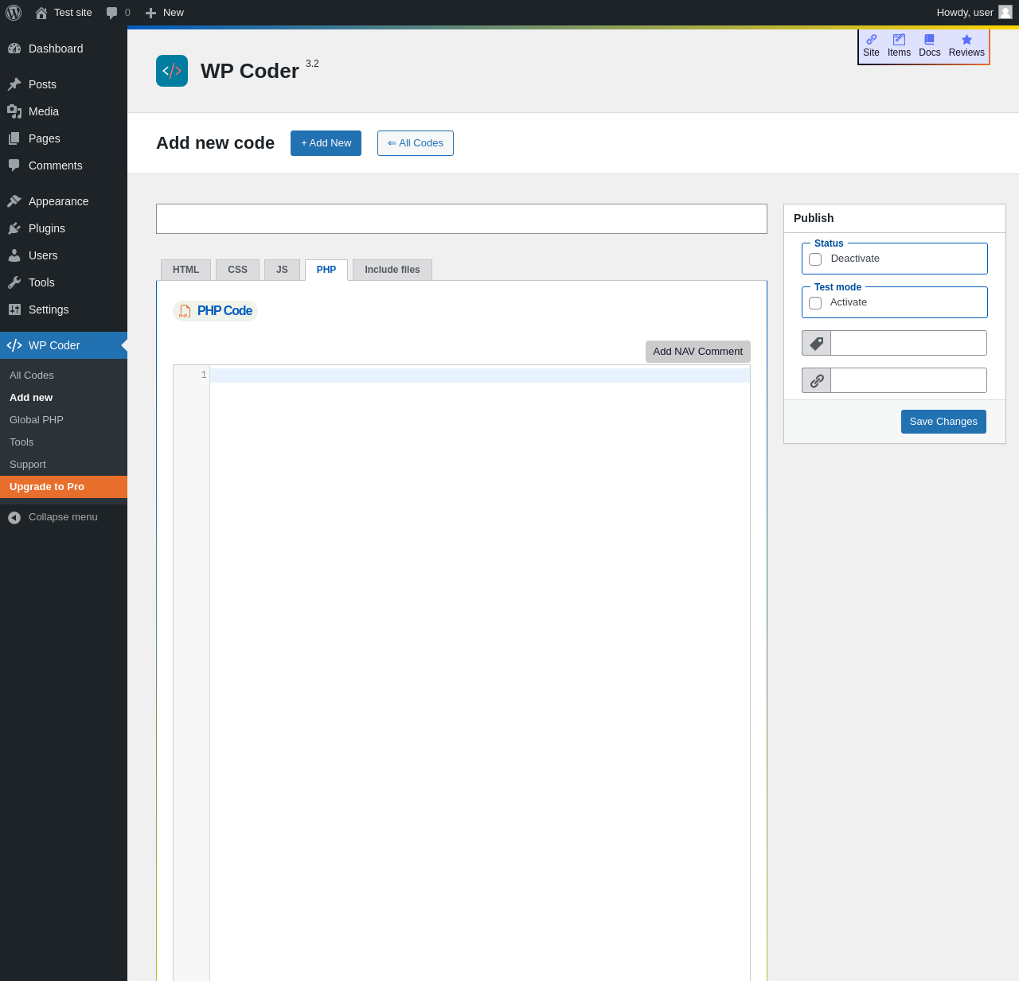The image size is (1019, 981).
Task: Click the Pages icon in sidebar
Action: click(14, 138)
